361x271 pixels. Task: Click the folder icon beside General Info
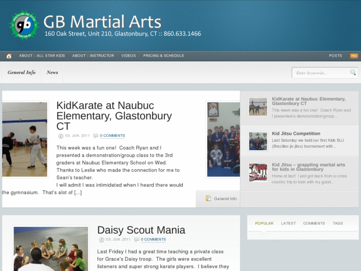(x=208, y=198)
